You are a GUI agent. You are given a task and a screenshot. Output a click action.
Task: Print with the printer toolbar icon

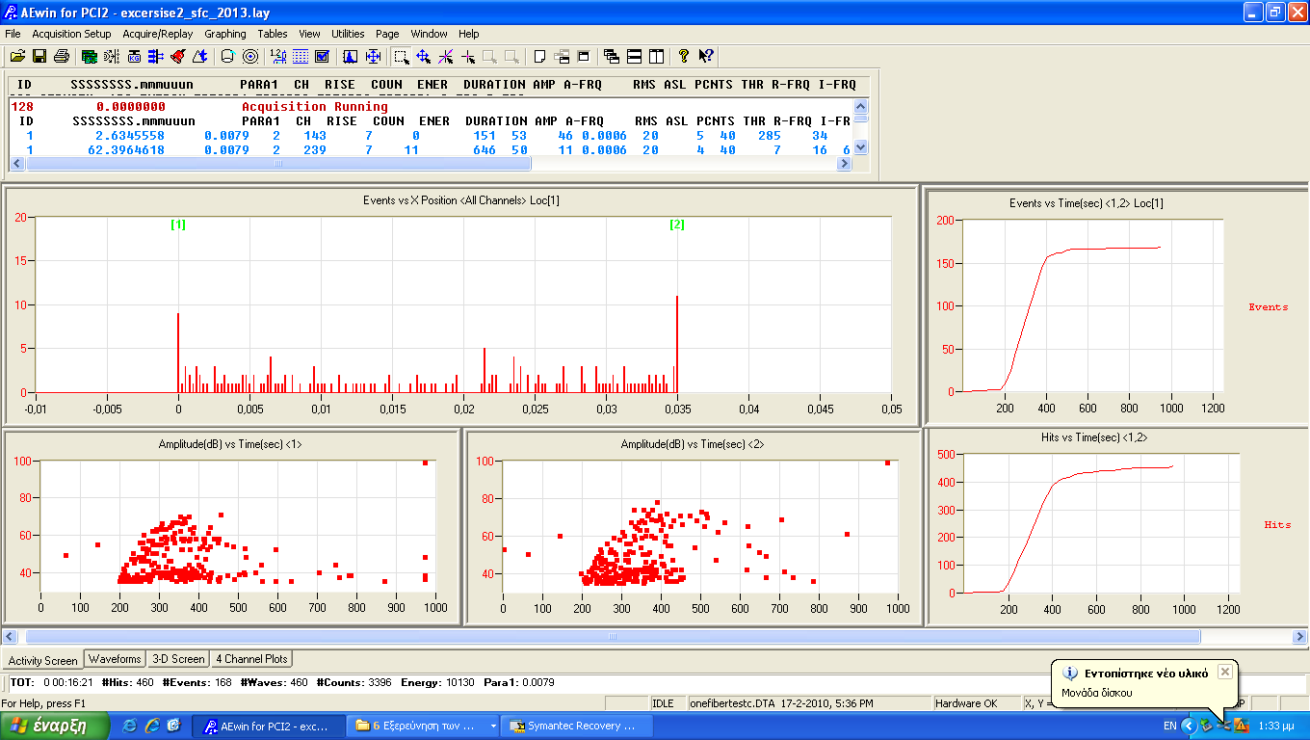(62, 56)
